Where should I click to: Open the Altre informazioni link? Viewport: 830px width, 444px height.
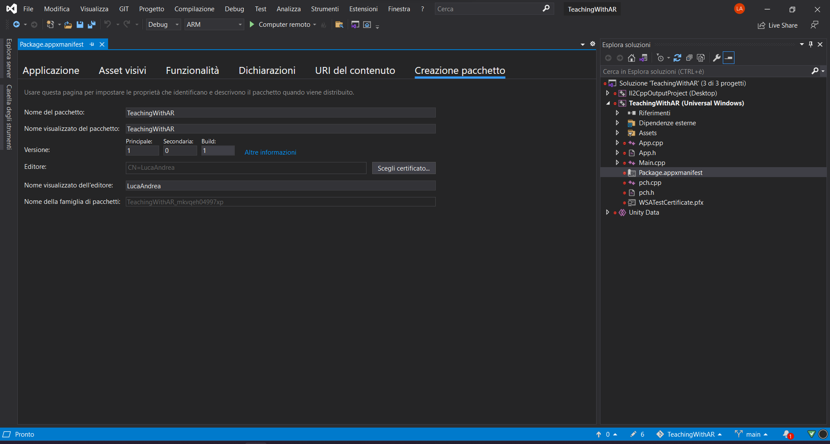(270, 152)
